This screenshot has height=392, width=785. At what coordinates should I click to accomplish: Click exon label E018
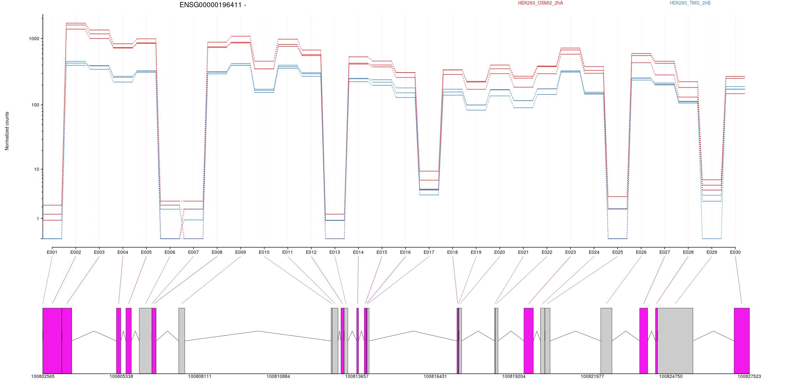452,252
